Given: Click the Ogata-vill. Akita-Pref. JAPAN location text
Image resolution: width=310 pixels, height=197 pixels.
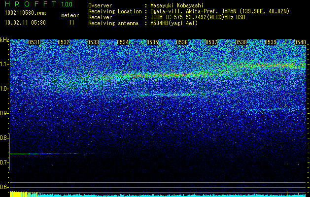Looking at the screenshot, I should [x=220, y=11].
